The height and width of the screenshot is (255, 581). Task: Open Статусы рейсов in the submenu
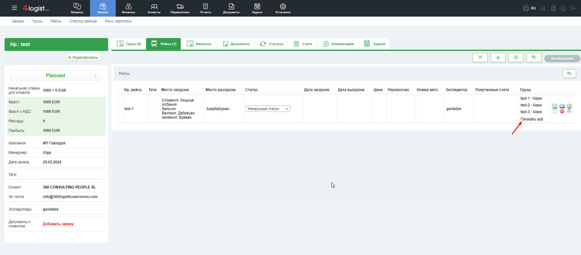tap(83, 21)
